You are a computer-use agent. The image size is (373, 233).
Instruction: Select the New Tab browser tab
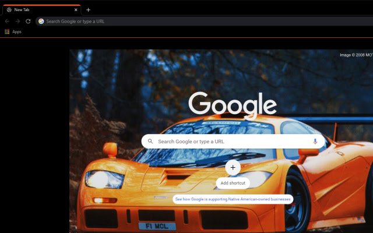(x=42, y=10)
